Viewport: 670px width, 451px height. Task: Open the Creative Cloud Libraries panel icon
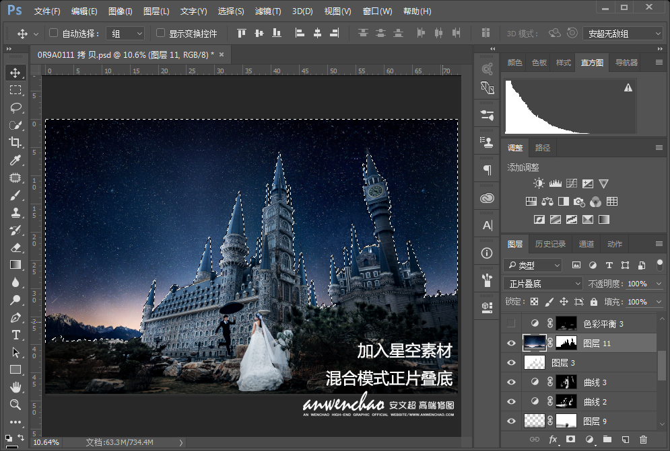click(x=487, y=198)
